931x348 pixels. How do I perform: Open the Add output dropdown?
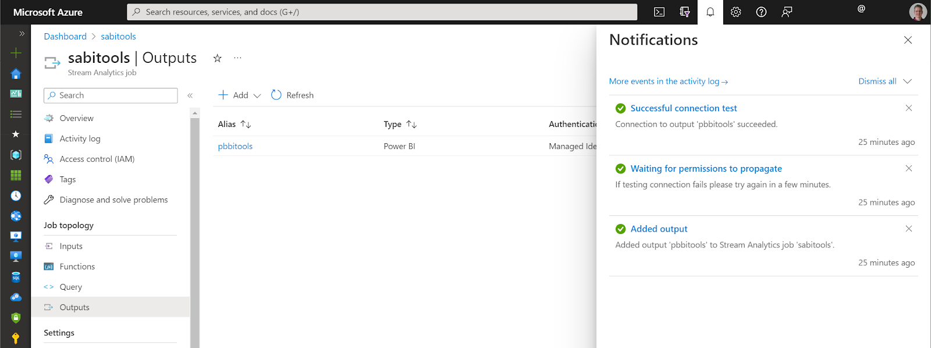(x=240, y=95)
